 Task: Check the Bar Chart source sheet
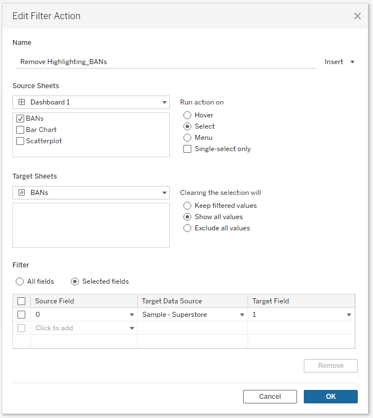pos(20,130)
